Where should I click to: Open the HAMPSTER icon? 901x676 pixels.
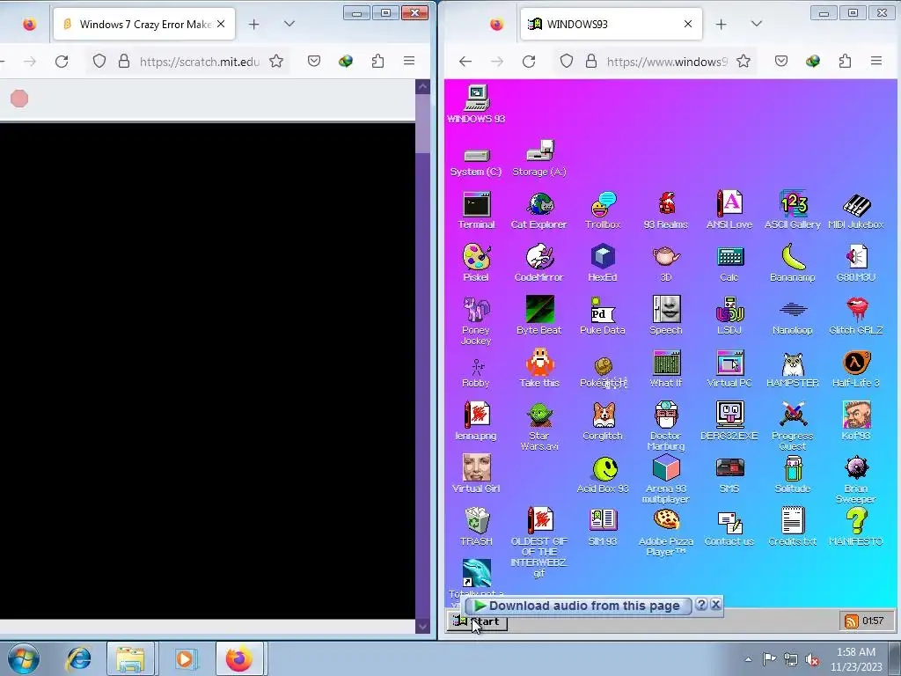(x=793, y=369)
